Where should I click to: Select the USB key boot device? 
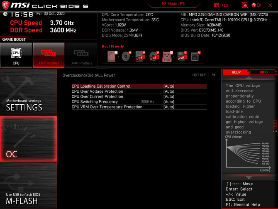167,56
